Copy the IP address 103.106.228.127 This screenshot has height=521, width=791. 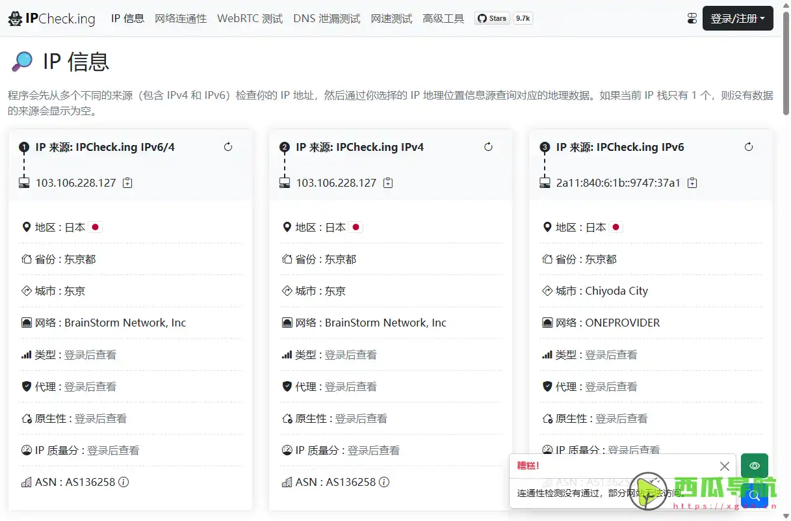coord(127,183)
